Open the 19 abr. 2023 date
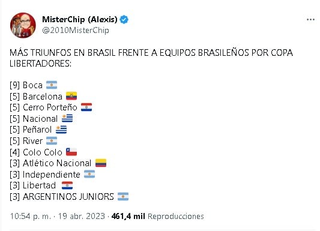This screenshot has height=231, width=320. [82, 216]
